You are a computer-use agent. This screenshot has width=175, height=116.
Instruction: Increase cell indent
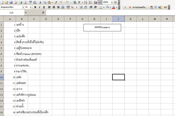point(95,7)
